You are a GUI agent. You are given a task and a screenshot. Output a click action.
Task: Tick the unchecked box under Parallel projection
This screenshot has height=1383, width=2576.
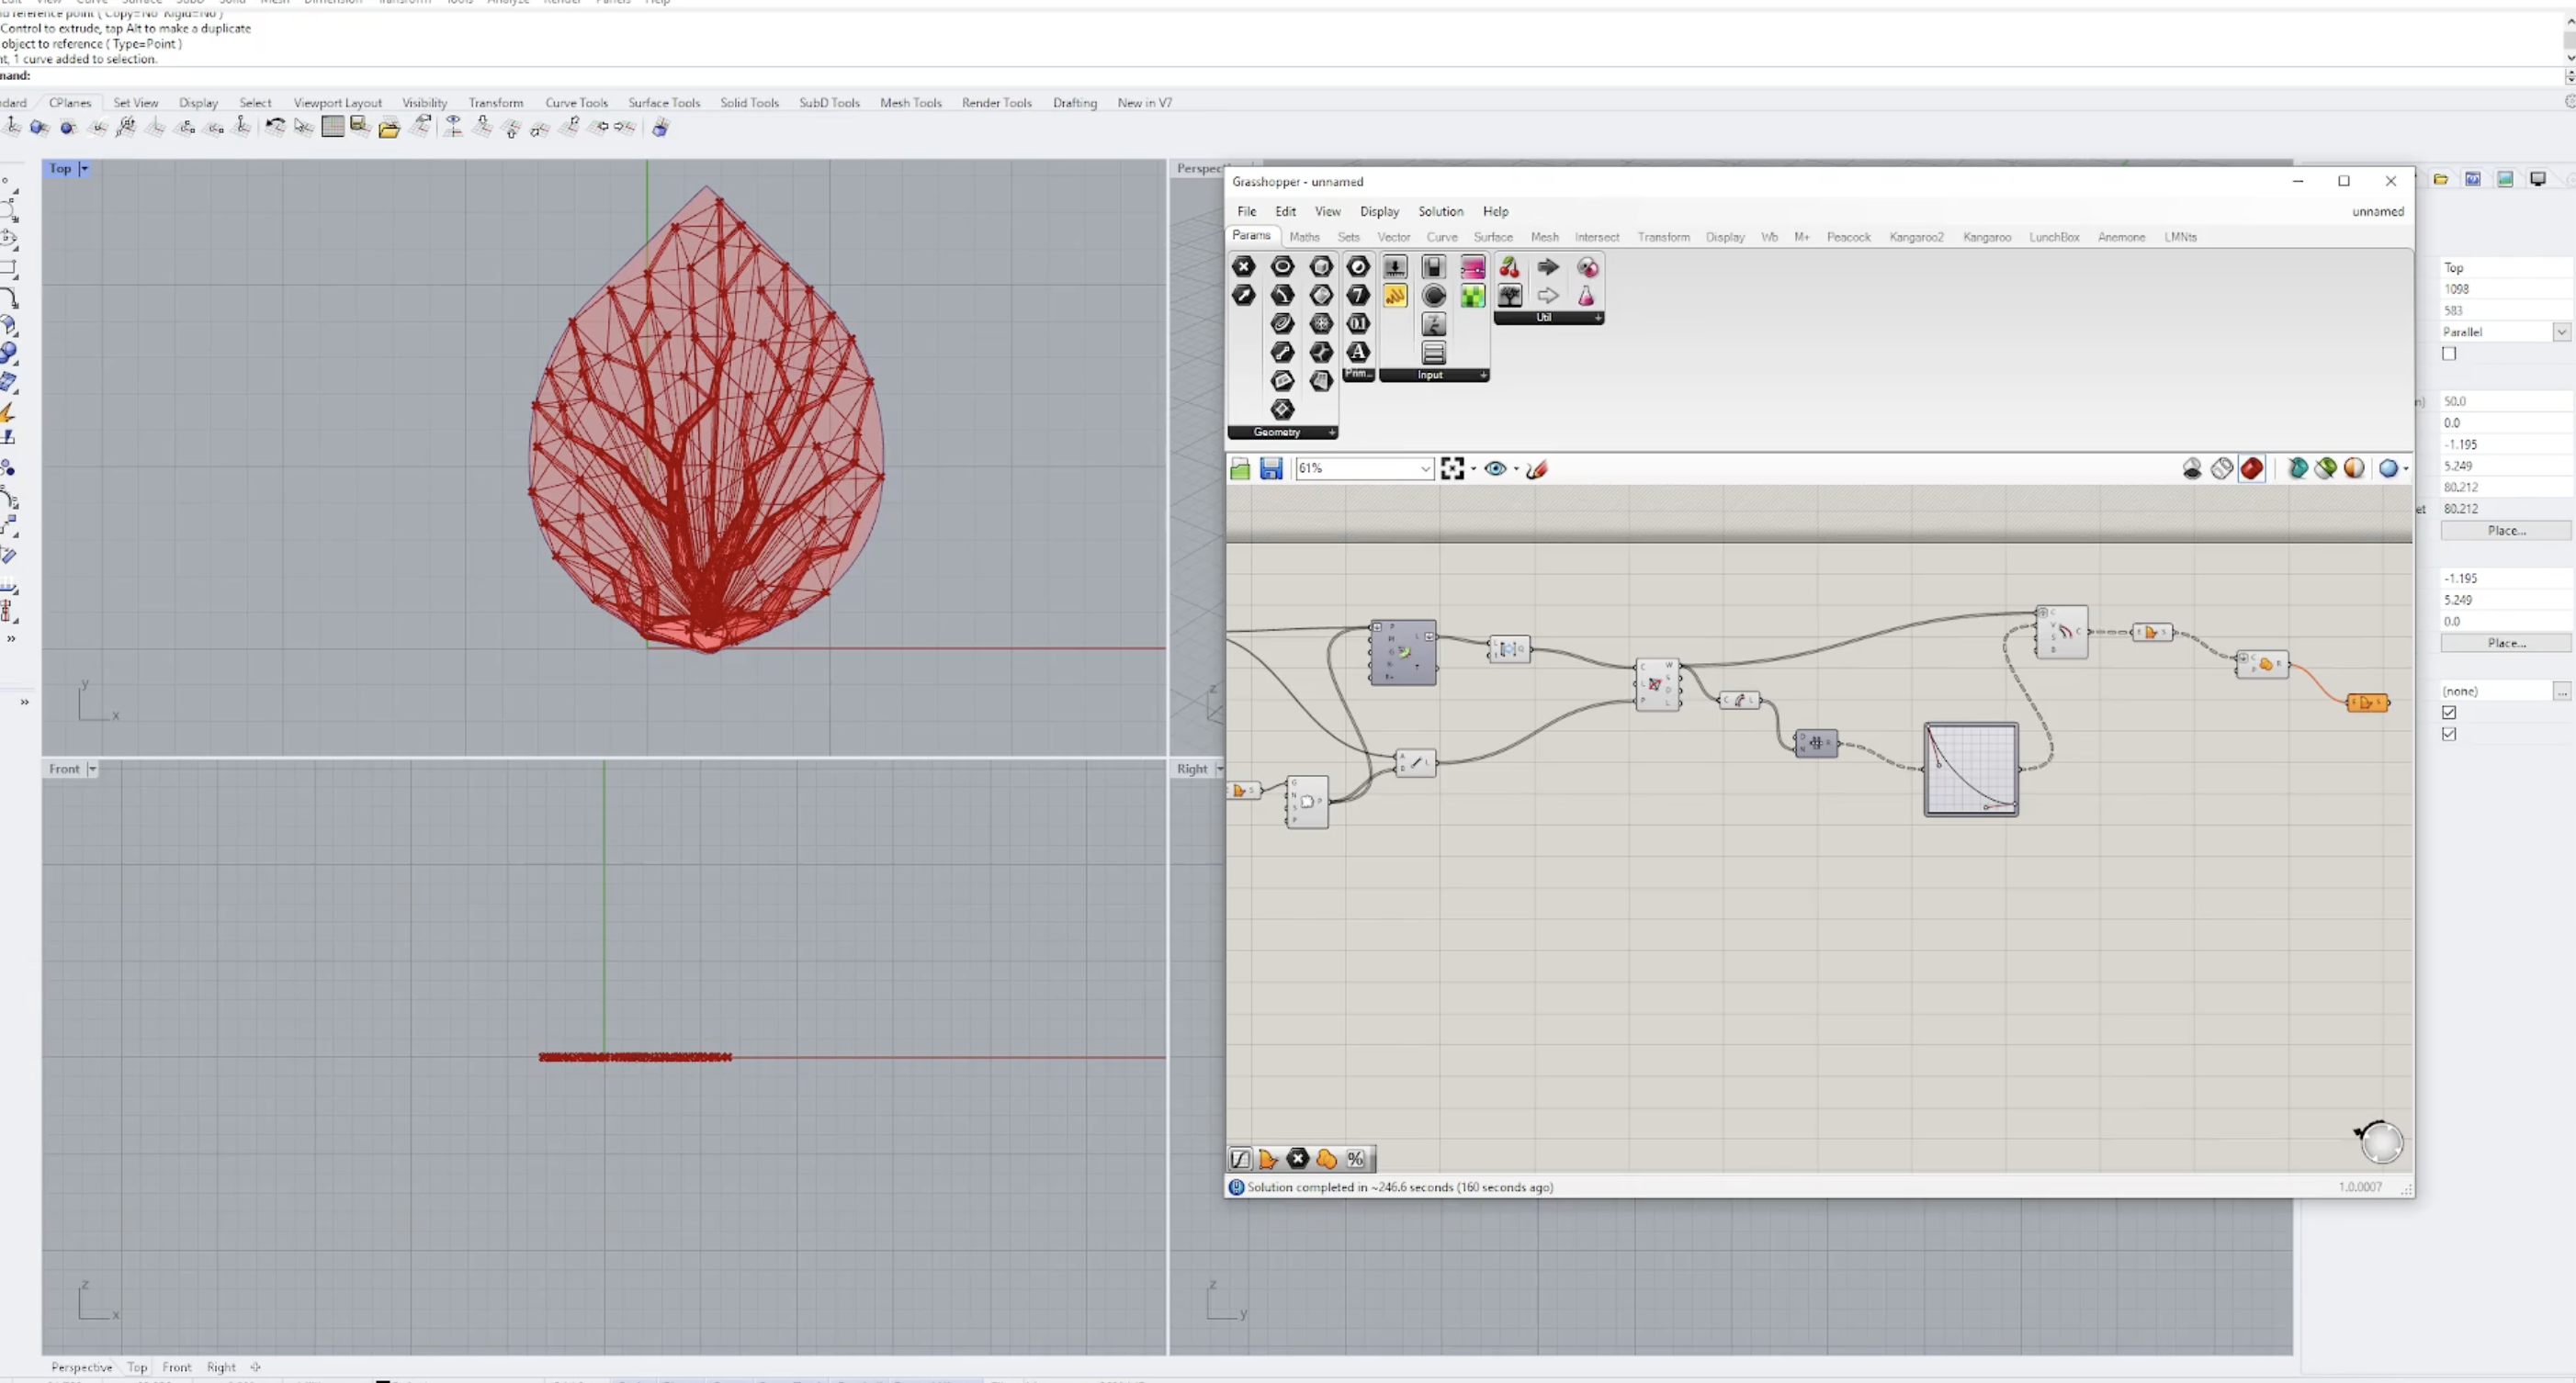(x=2449, y=354)
